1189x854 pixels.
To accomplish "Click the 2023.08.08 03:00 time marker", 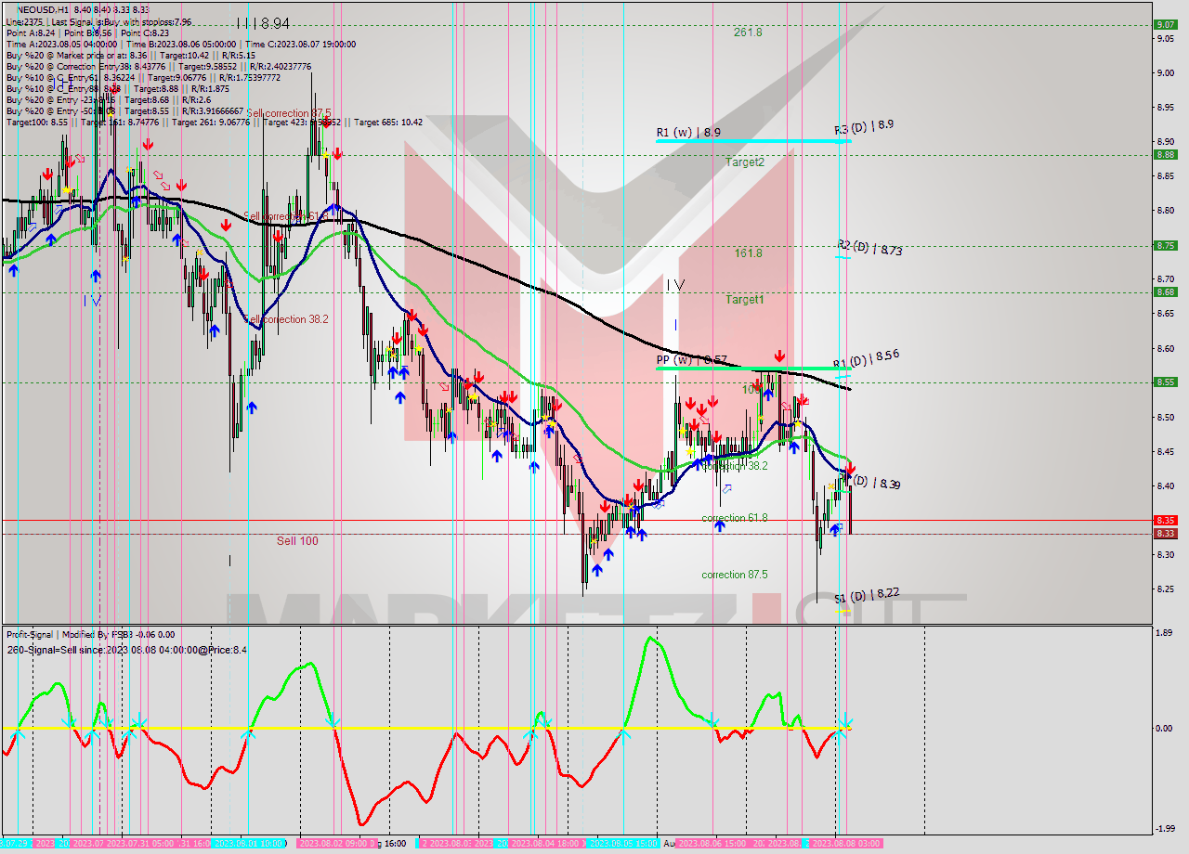I will 846,844.
